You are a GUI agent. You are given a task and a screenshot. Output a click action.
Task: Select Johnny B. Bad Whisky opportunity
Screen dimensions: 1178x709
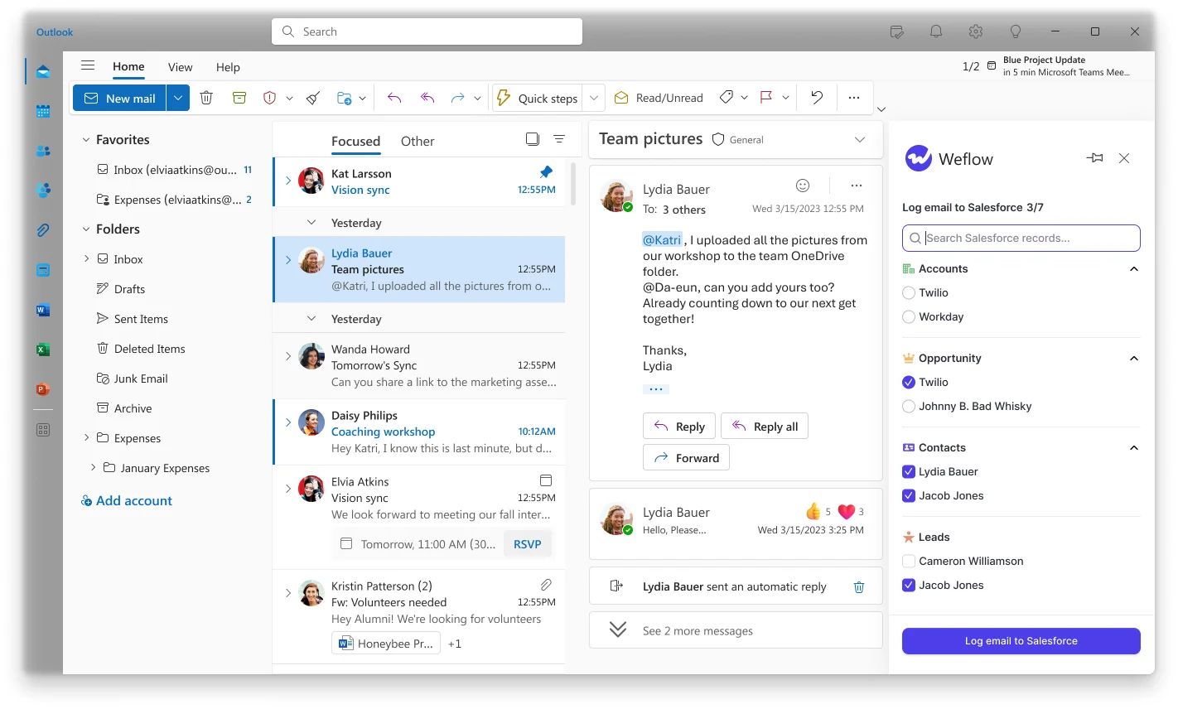909,406
